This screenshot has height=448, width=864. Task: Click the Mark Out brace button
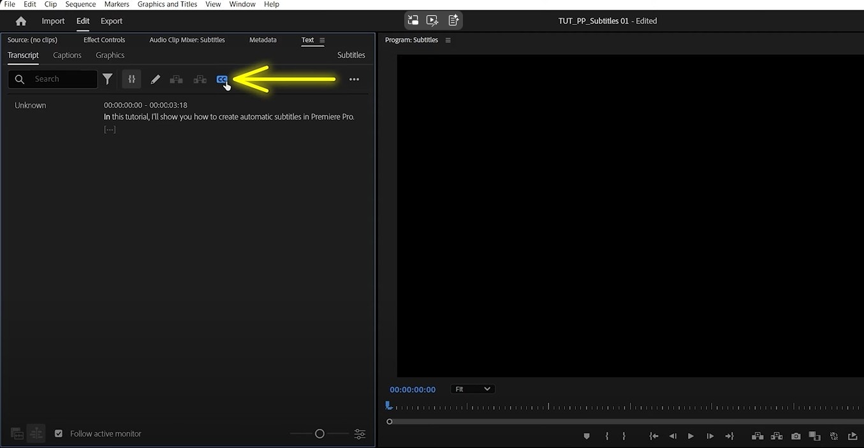(624, 436)
